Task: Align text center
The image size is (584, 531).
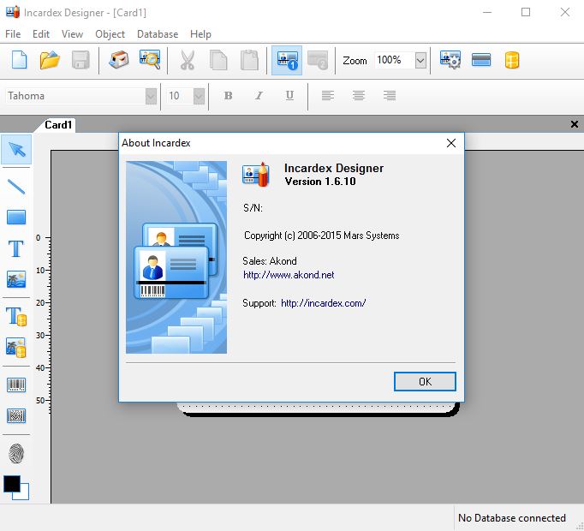Action: click(359, 96)
